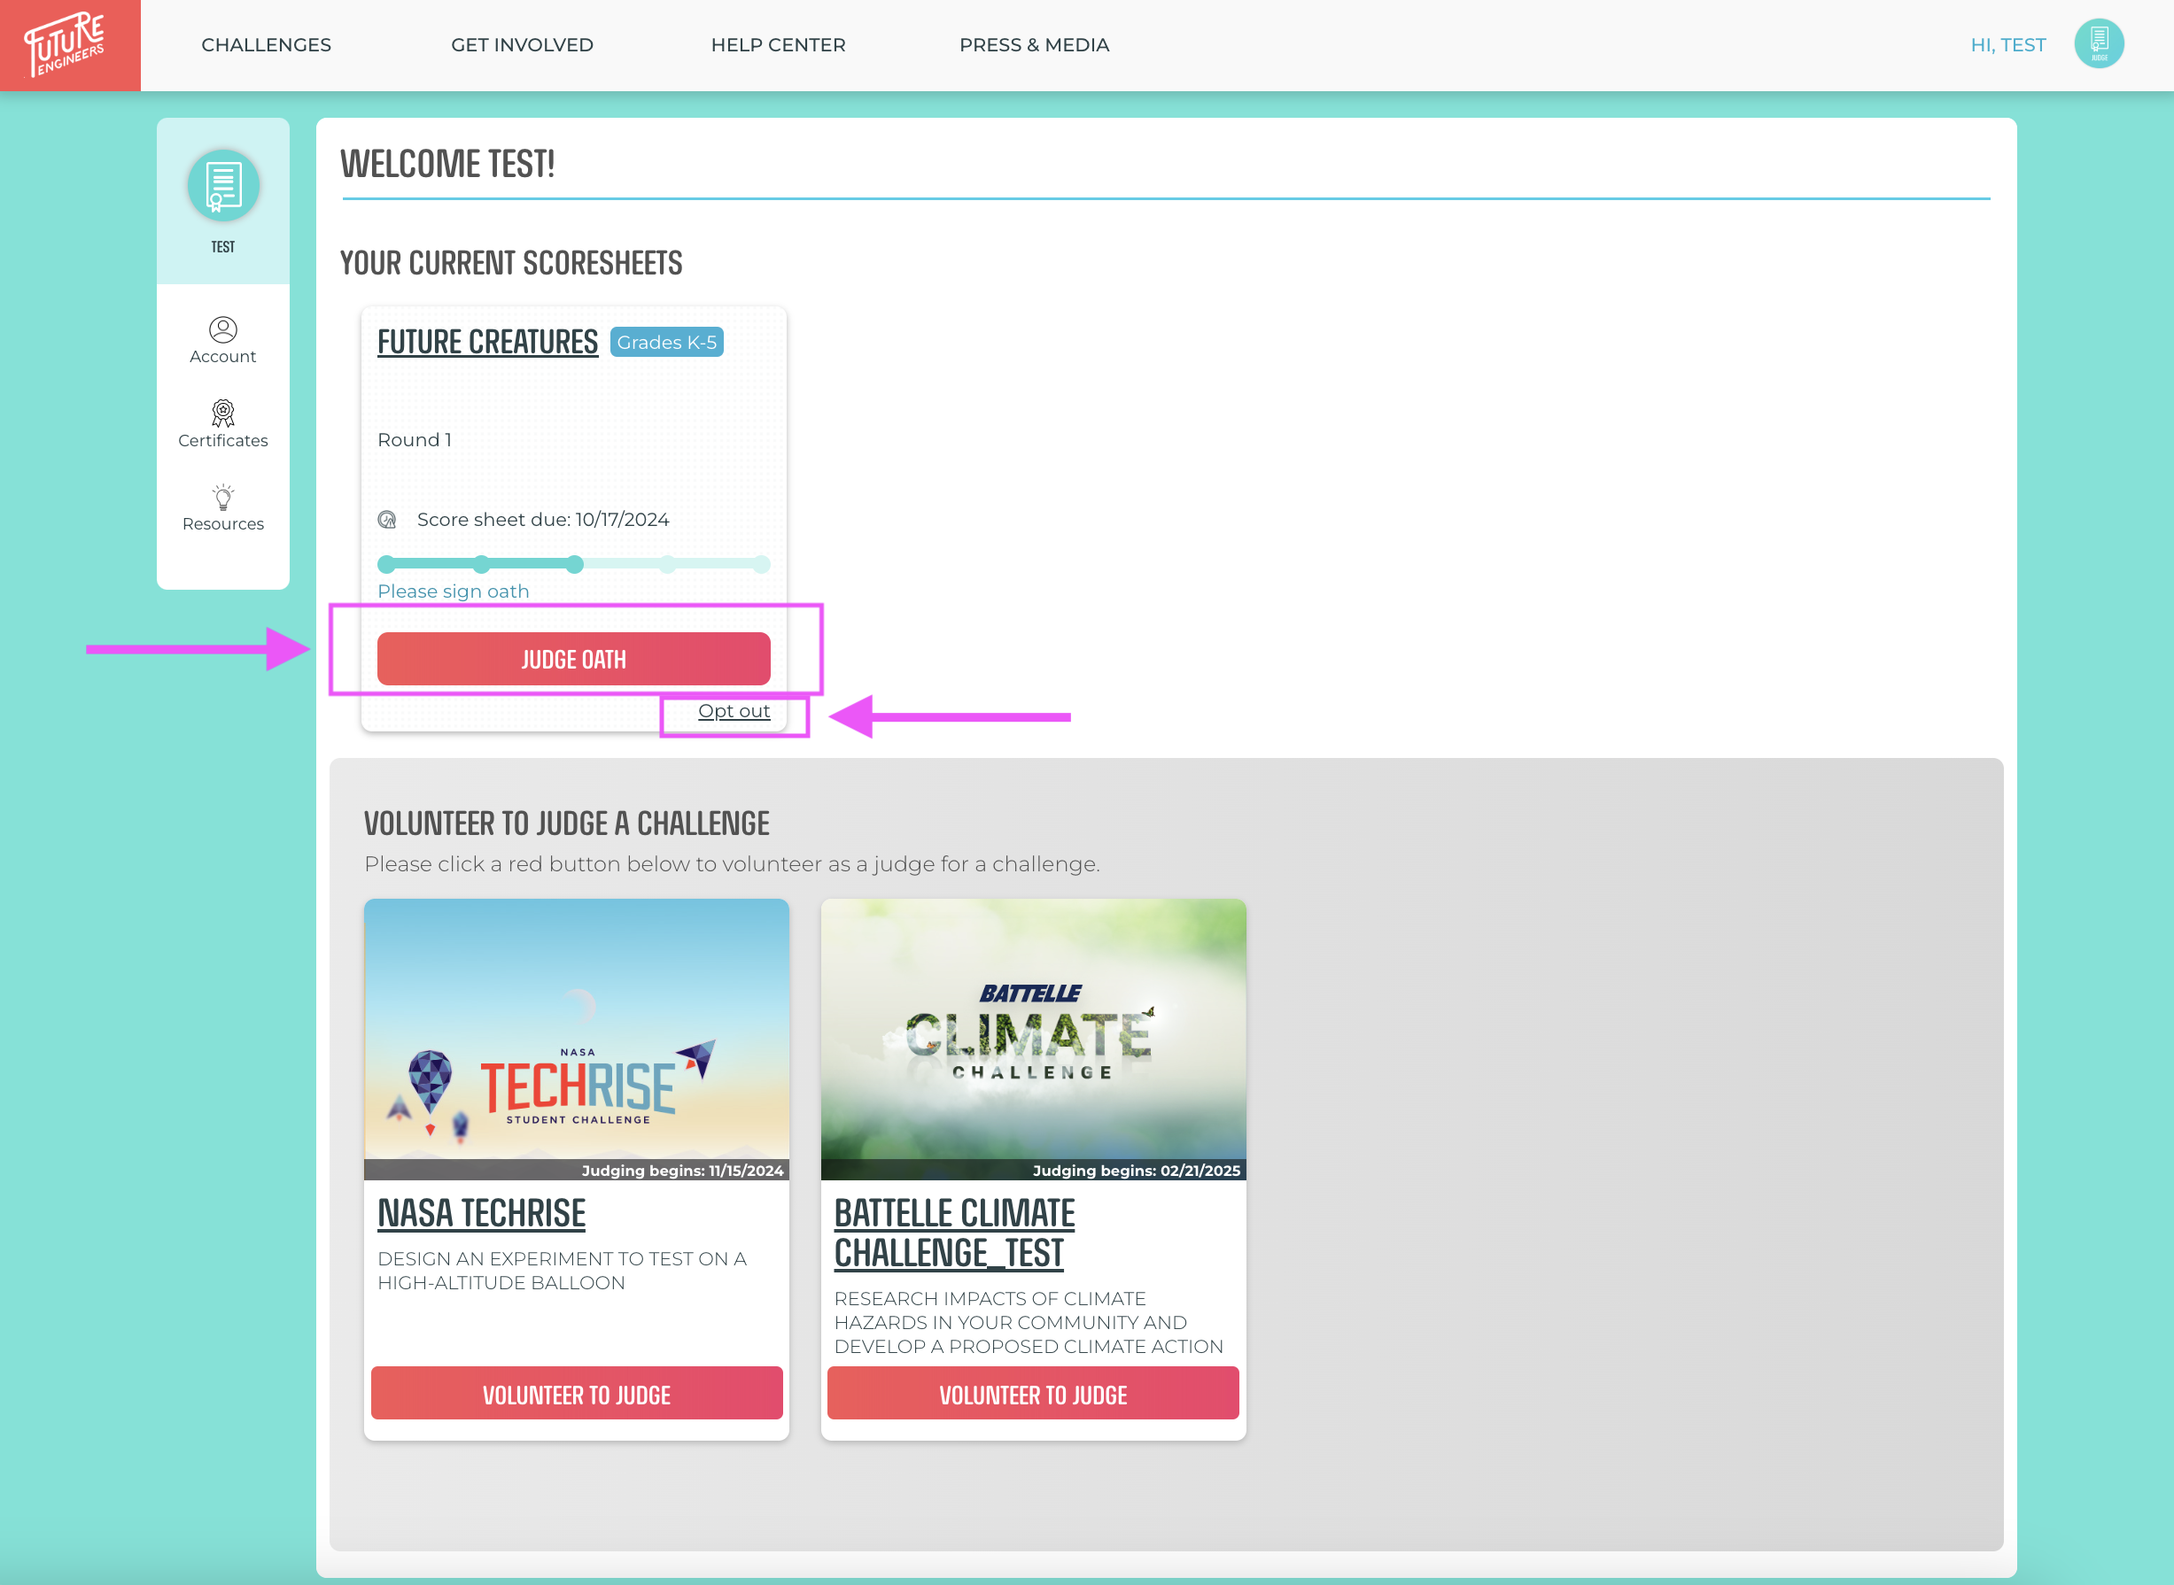
Task: Open the Account icon in sidebar
Action: (222, 330)
